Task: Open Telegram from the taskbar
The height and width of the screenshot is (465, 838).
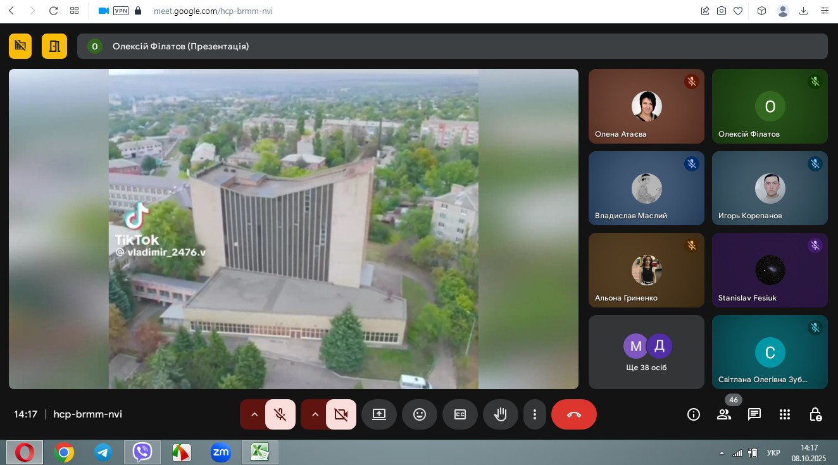Action: click(x=103, y=452)
